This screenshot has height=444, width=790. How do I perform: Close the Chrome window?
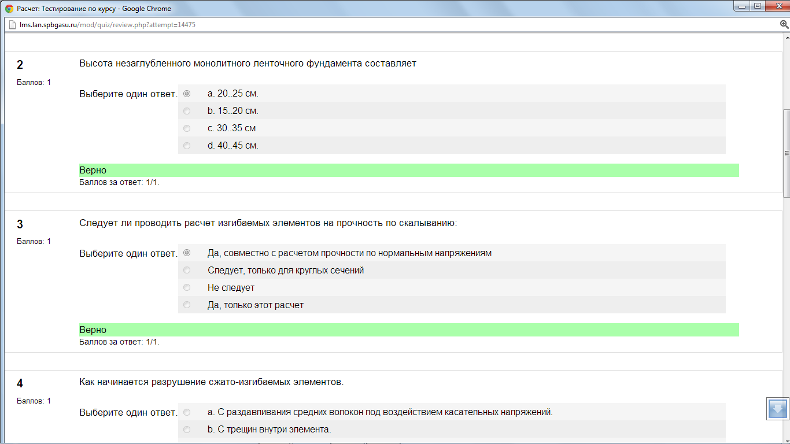click(x=777, y=6)
